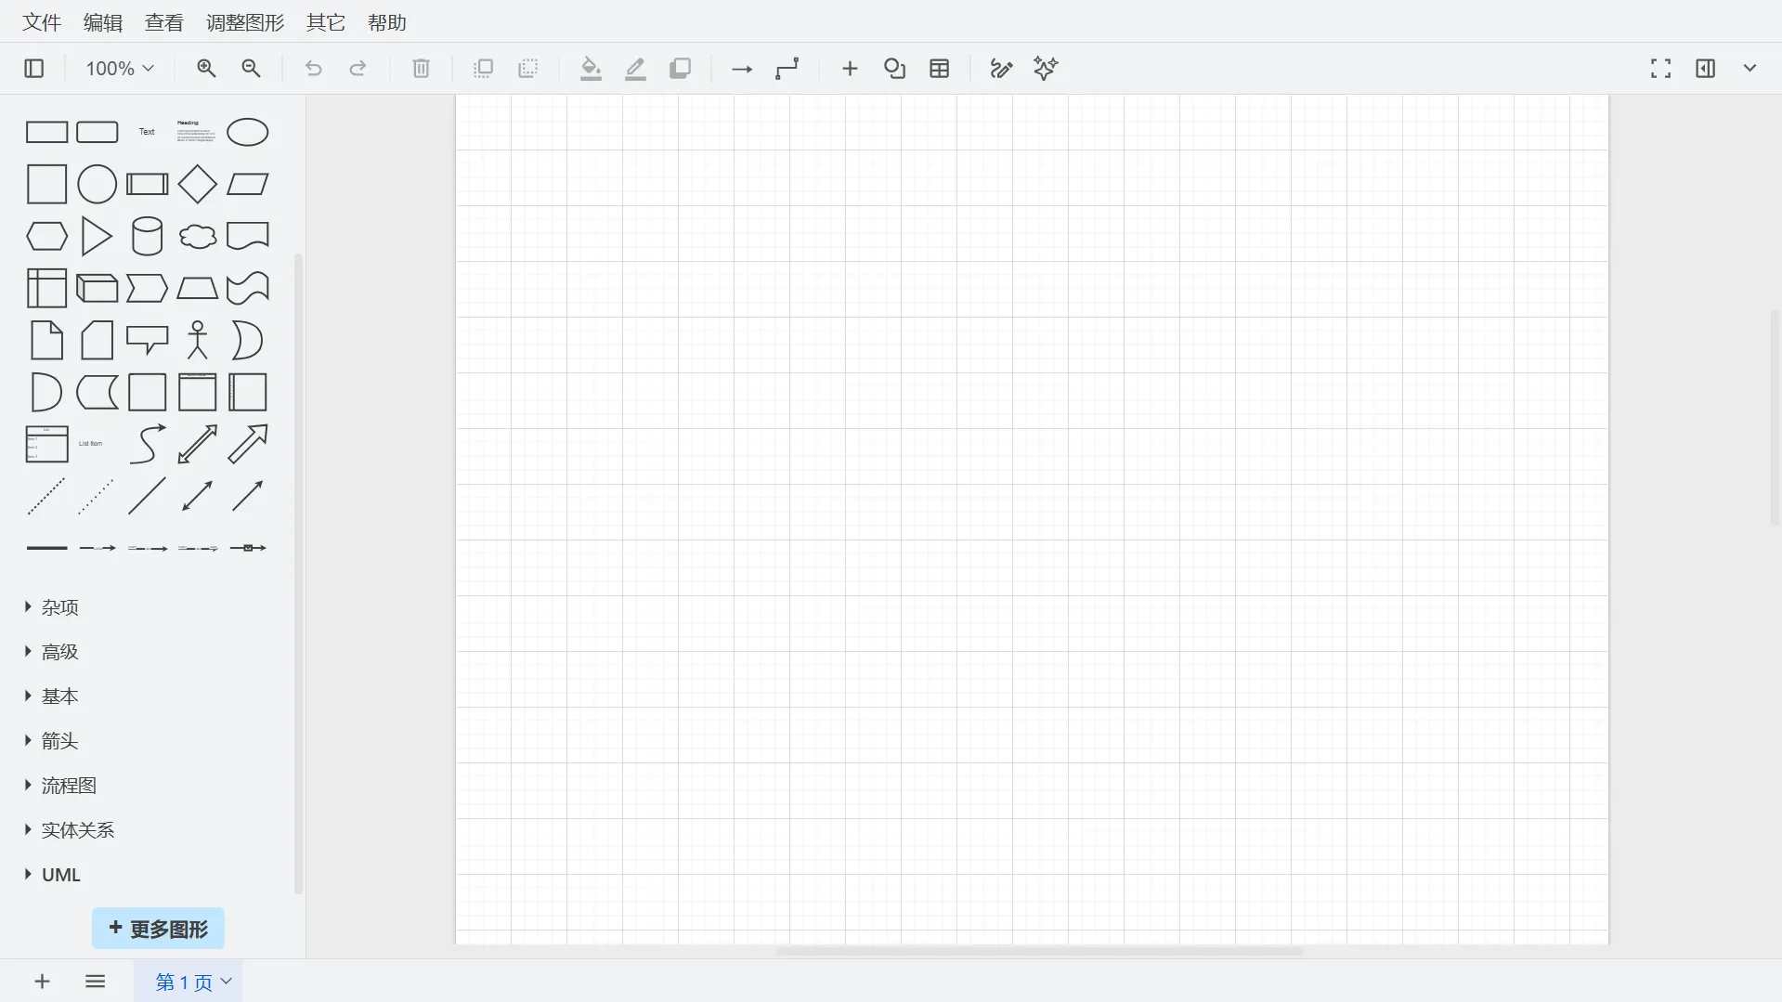Toggle the right format panel
Screen dimensions: 1782x1002
pos(1705,69)
